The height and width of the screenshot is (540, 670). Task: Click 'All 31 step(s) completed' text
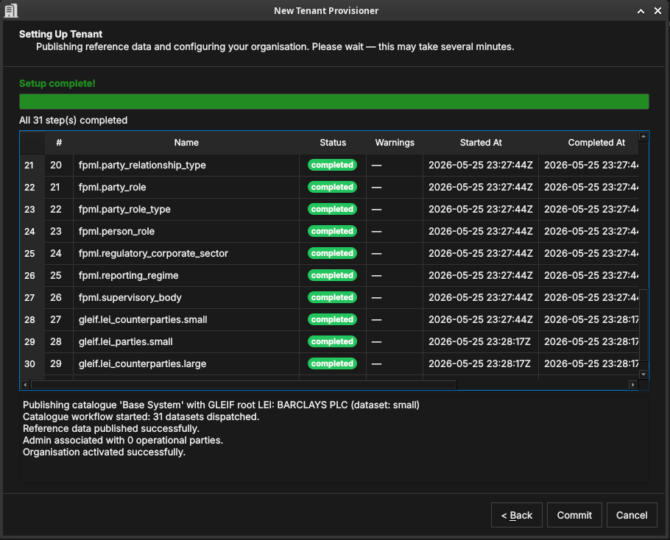[x=73, y=121]
